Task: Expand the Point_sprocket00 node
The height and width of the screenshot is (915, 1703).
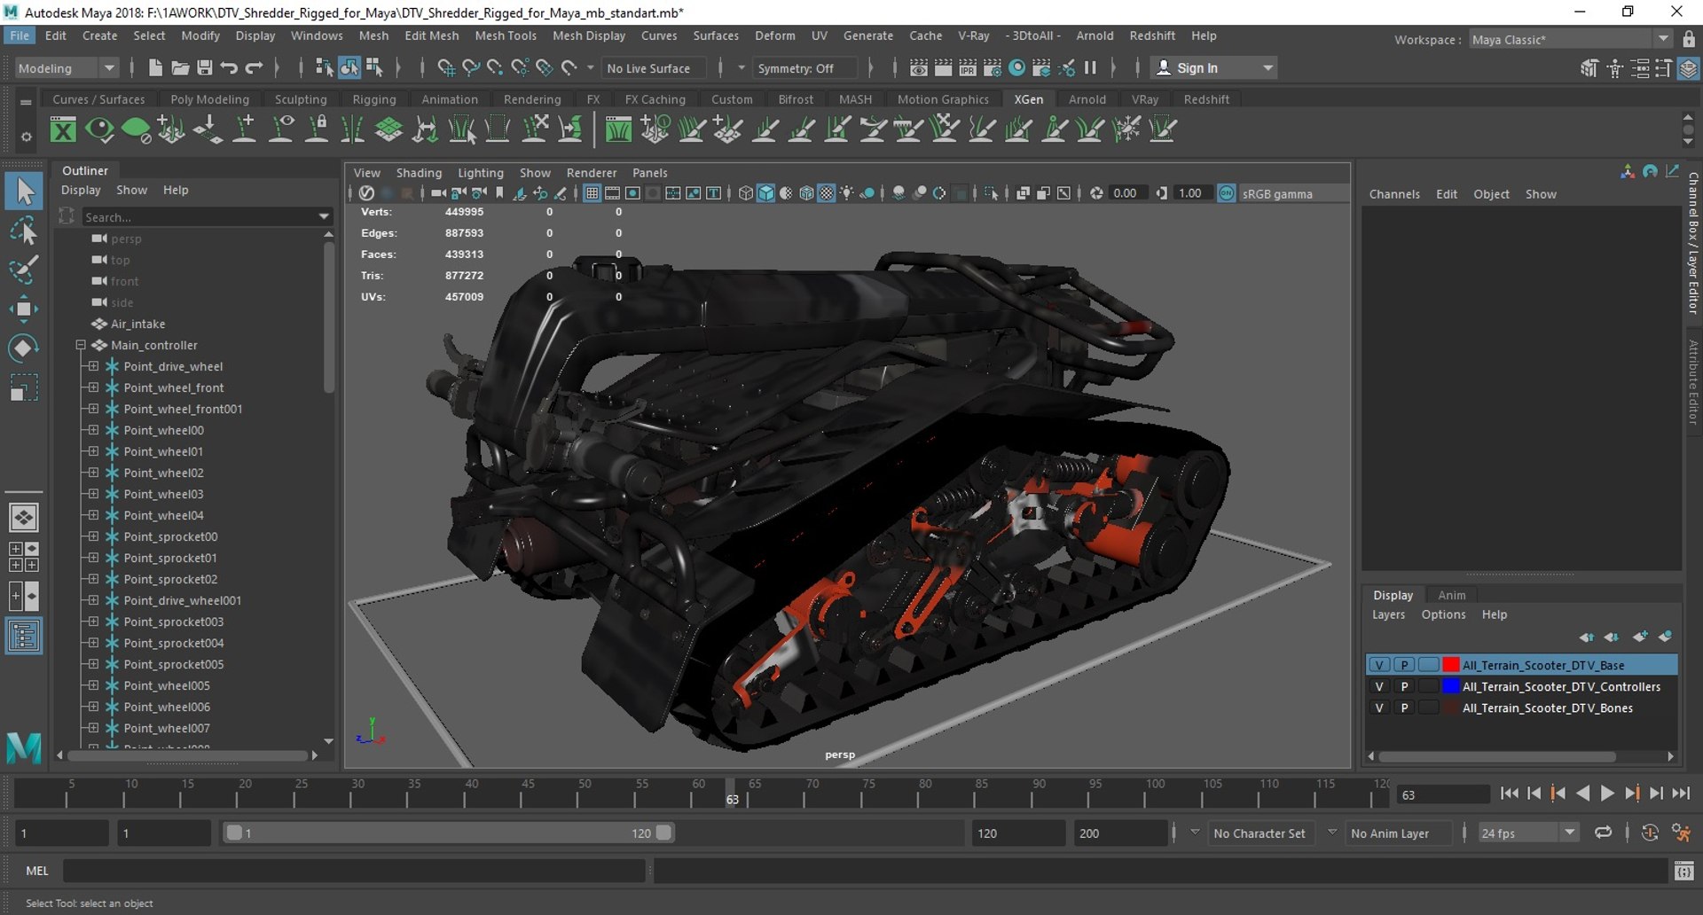Action: click(x=93, y=536)
